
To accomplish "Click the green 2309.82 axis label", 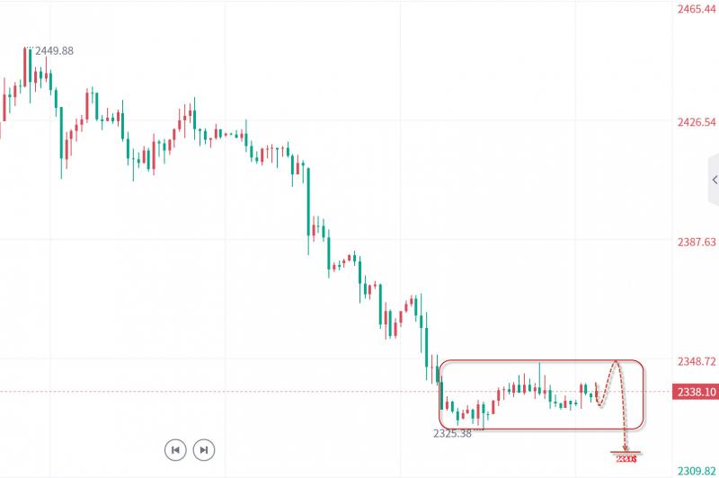I will 695,470.
